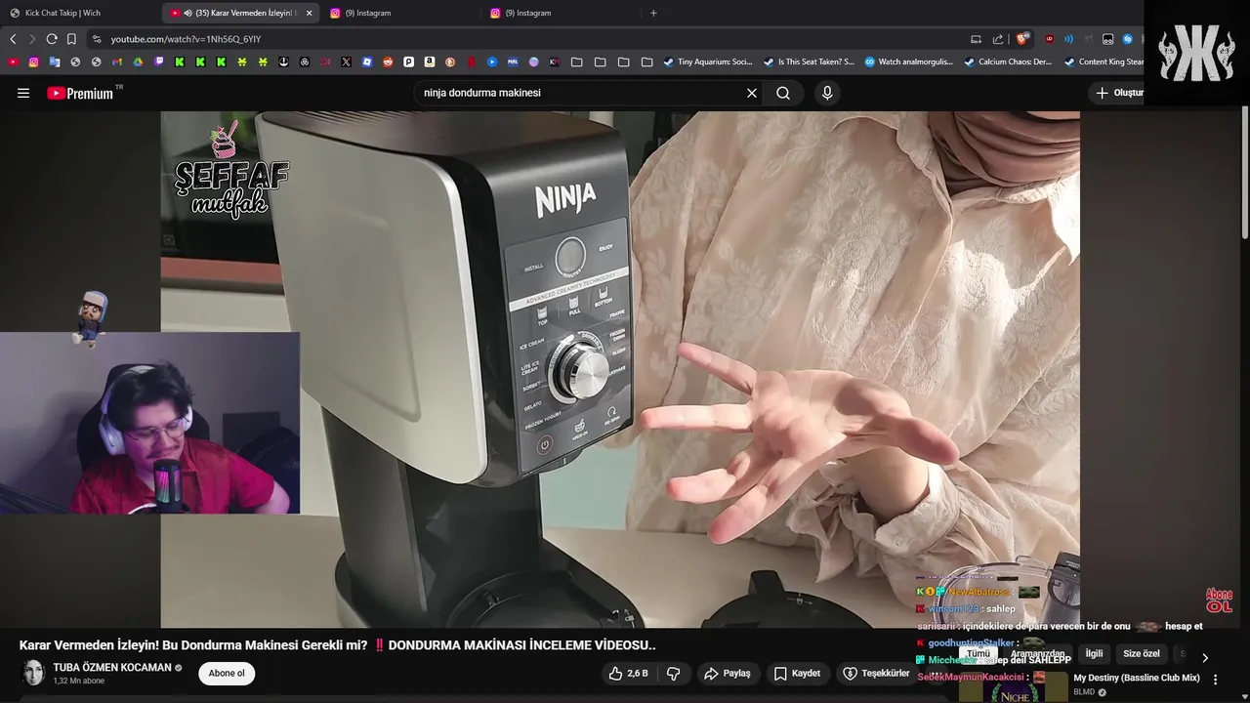Screen dimensions: 1250x703
Task: Open the channel avatar of Tuba Özmen Kocaman
Action: coord(33,673)
